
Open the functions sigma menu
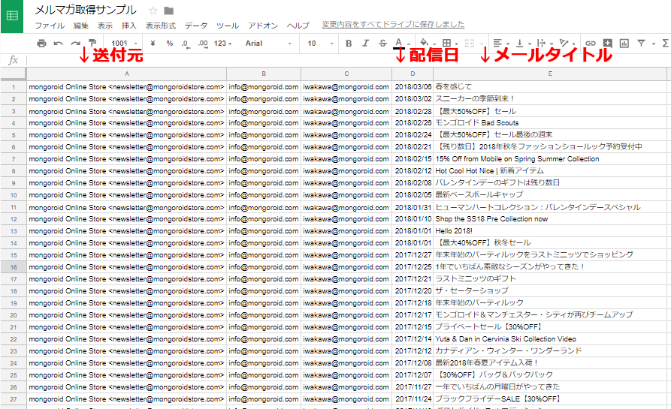pos(666,44)
